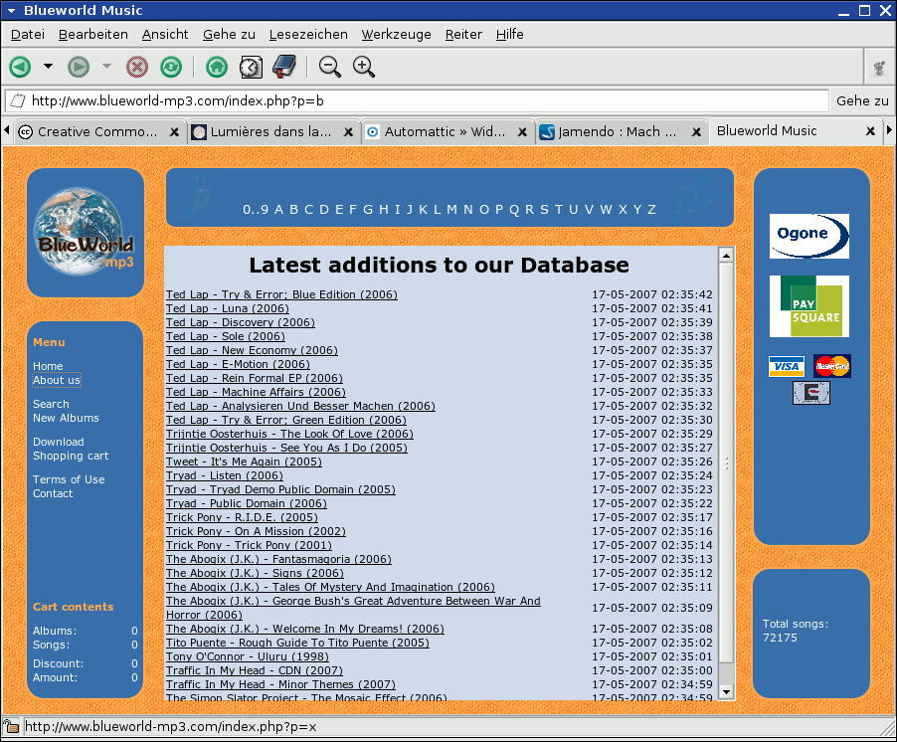Close the Automattic » Wid... tab
This screenshot has width=897, height=742.
click(522, 132)
